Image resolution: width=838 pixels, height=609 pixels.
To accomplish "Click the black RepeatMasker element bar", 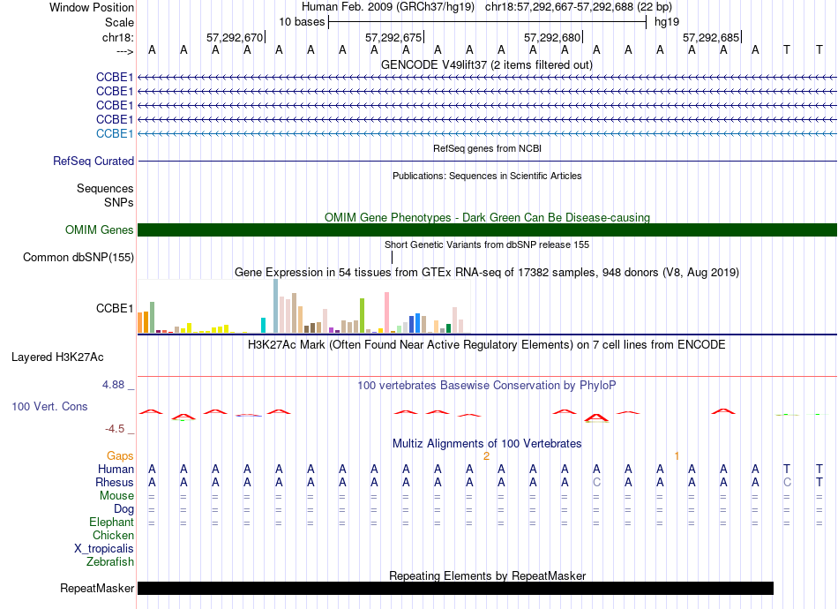I will tap(455, 588).
